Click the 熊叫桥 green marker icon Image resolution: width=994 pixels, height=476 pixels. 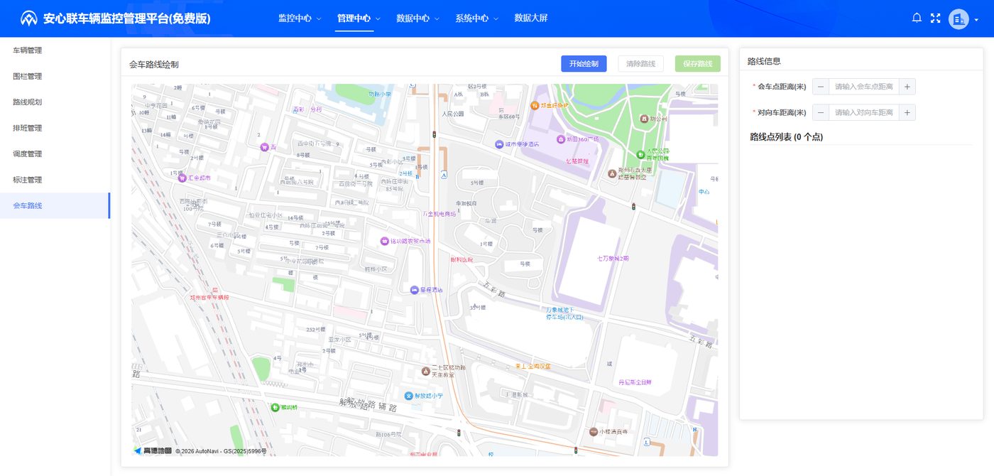pyautogui.click(x=275, y=407)
